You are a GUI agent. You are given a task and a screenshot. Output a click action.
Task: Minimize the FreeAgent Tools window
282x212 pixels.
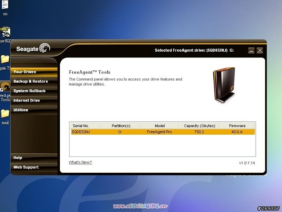[x=251, y=50]
